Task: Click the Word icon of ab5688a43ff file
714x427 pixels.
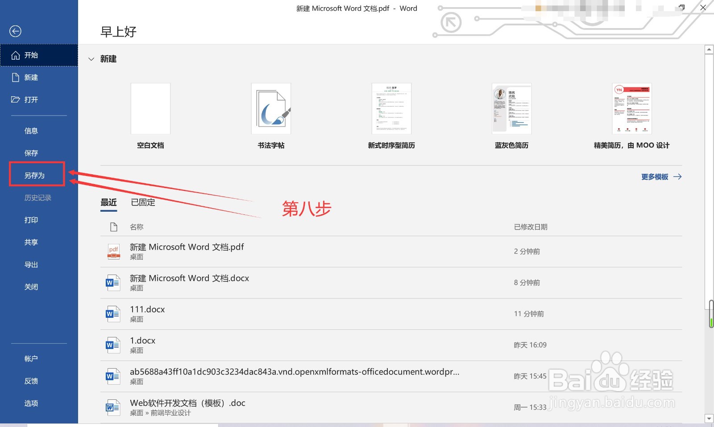Action: coord(113,376)
